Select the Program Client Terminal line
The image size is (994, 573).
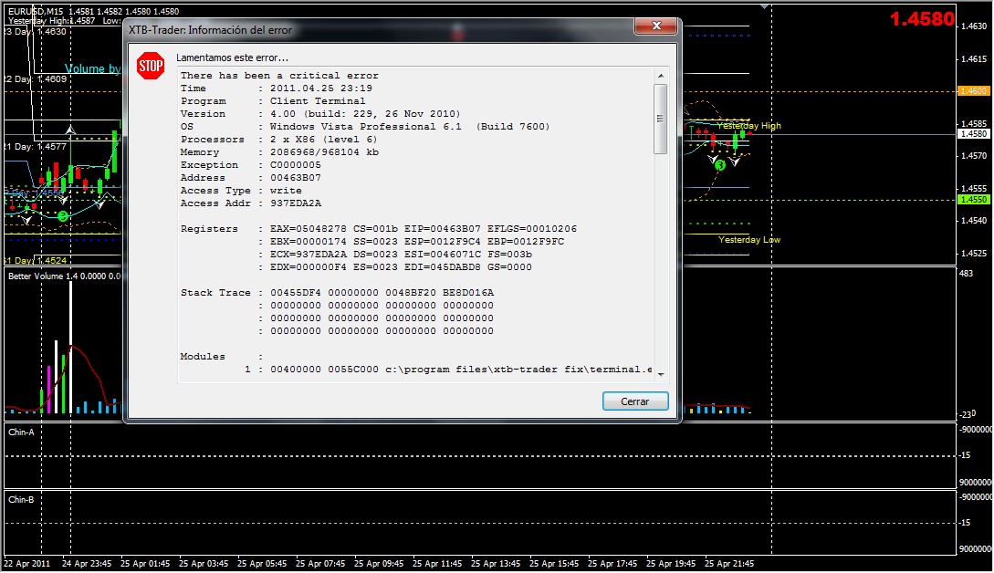click(x=273, y=100)
